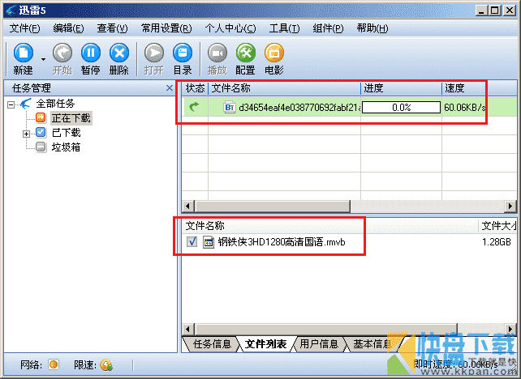The height and width of the screenshot is (379, 521).
Task: Open the 个人中心(C) menu
Action: 230,28
